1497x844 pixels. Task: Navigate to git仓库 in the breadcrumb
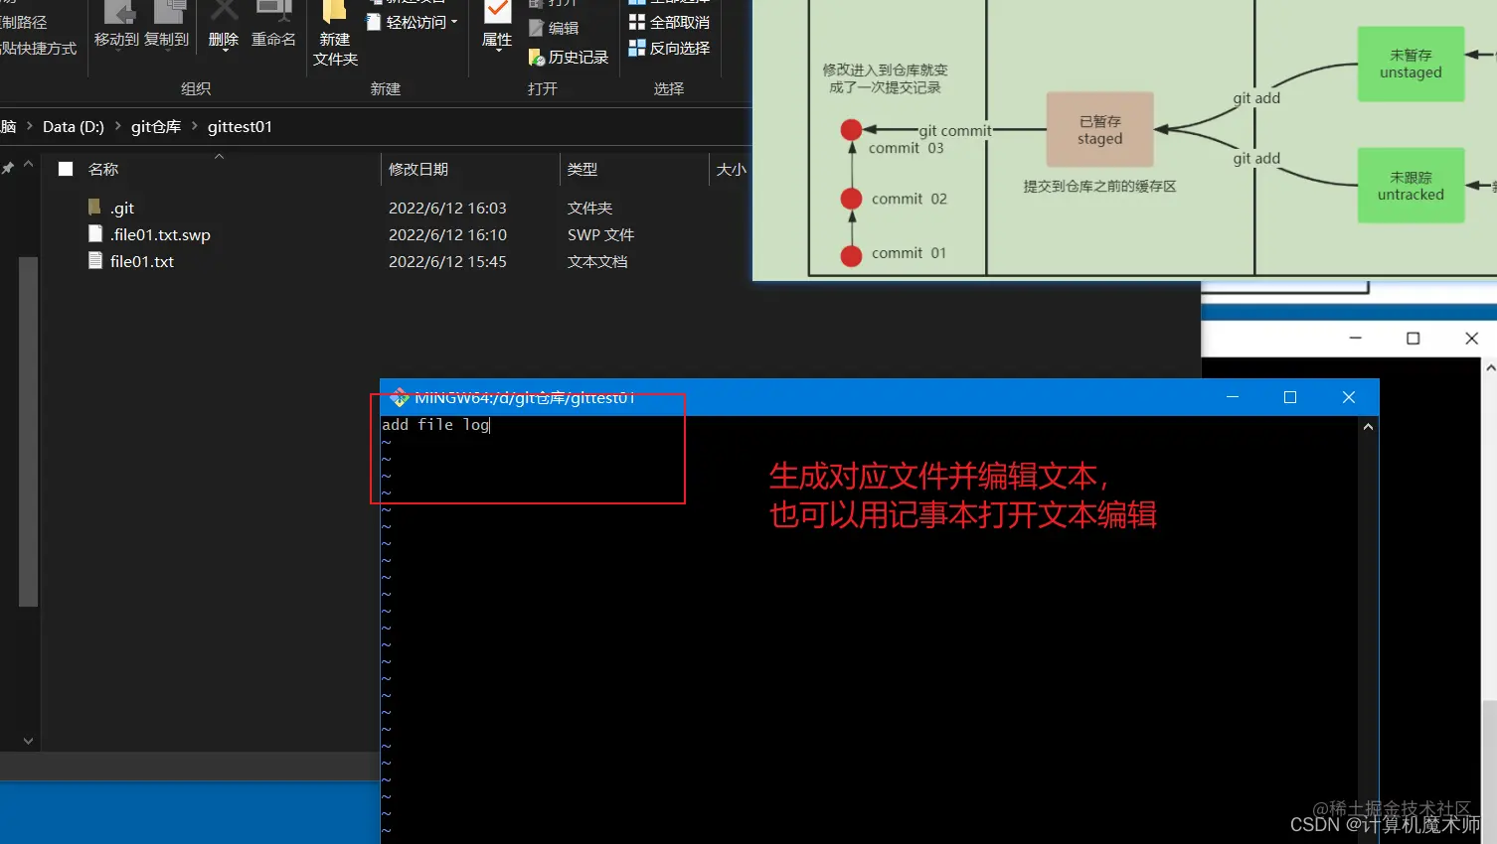(154, 126)
